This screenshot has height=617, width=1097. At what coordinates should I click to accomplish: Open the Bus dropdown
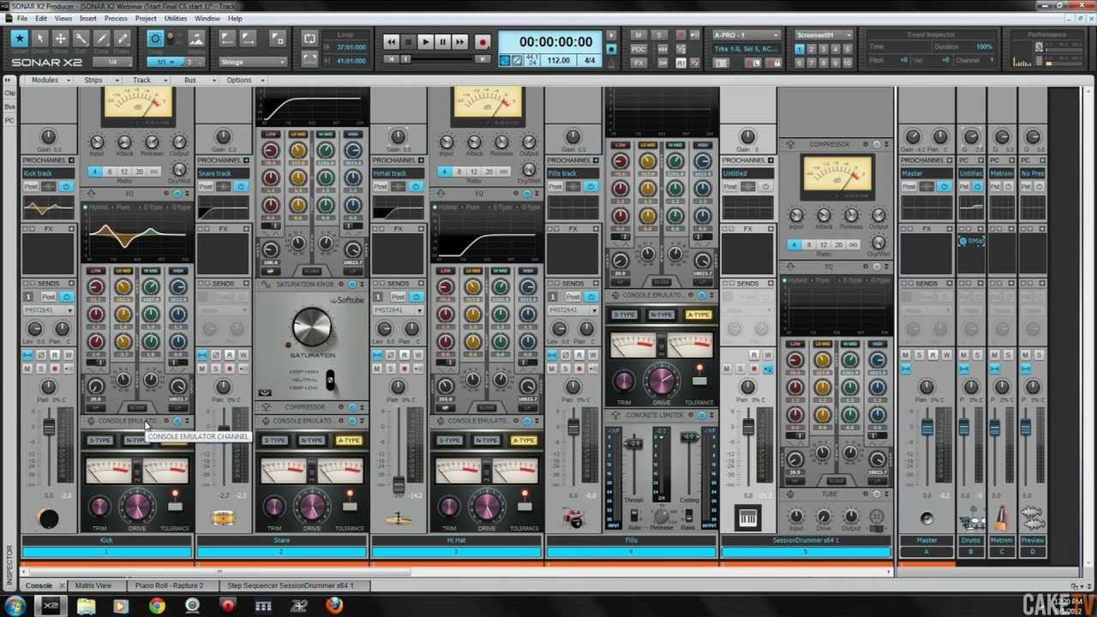tap(194, 80)
